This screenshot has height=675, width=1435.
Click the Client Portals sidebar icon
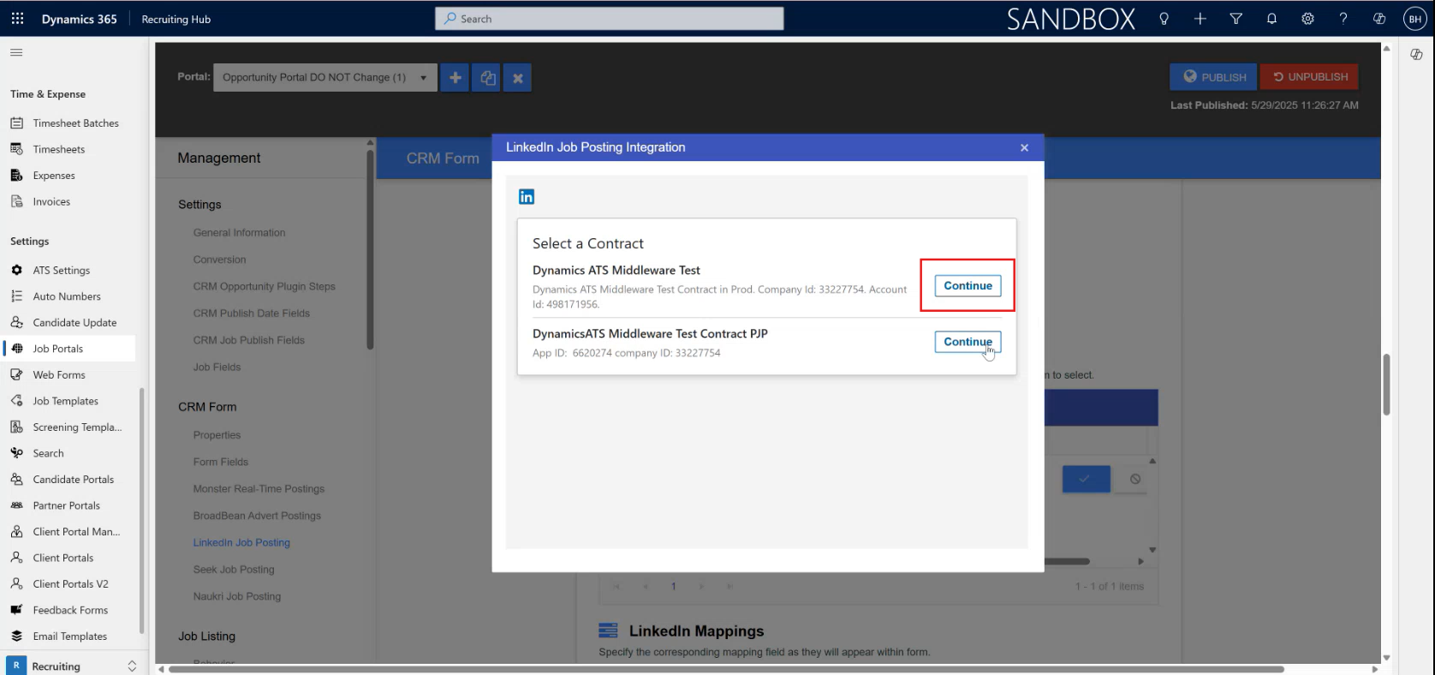coord(16,558)
